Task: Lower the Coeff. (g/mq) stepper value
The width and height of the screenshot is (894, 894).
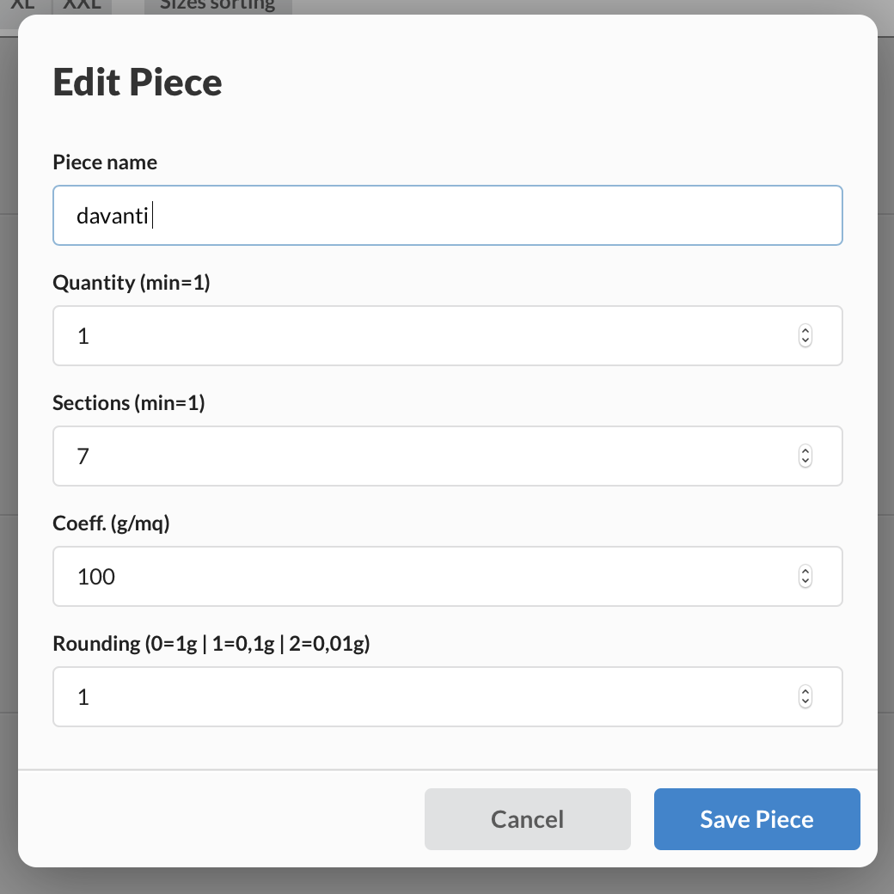Action: coord(805,581)
